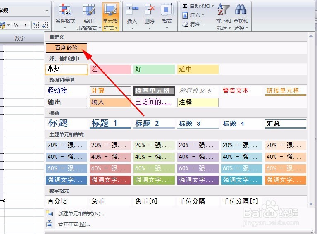Click icon beside New Cell Style entry
This screenshot has width=317, height=234.
pos(49,213)
